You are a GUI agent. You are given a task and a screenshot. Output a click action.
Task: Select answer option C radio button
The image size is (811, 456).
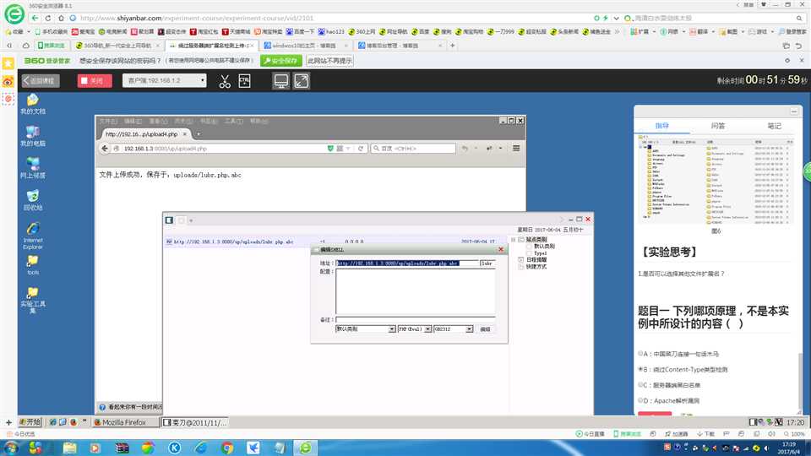point(640,385)
